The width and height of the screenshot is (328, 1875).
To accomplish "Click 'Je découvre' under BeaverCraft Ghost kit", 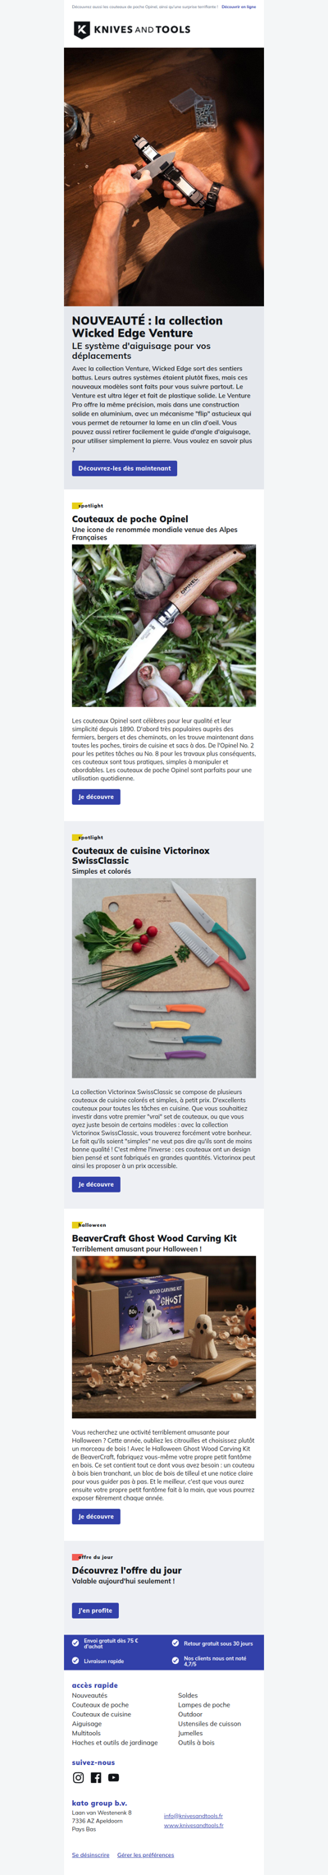I will 96,1516.
